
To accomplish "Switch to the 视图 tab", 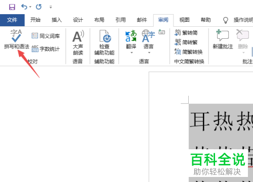I will pos(184,20).
